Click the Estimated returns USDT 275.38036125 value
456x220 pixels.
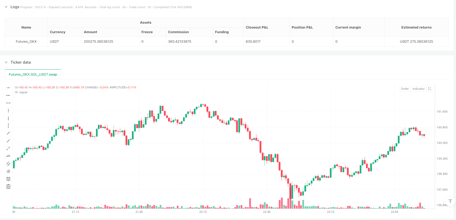click(x=416, y=42)
